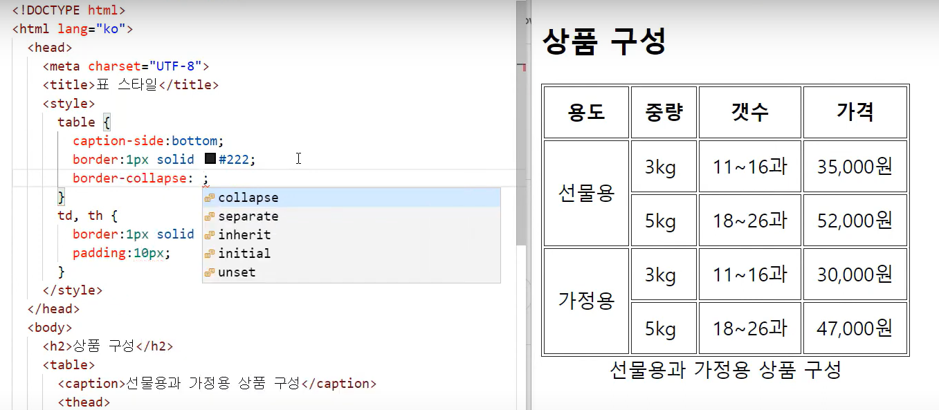Click the 중량 header cell
The height and width of the screenshot is (410, 939).
pyautogui.click(x=664, y=112)
